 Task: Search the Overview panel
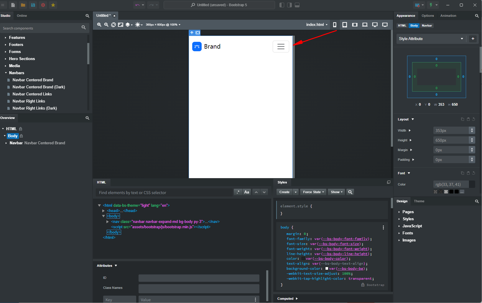[87, 118]
